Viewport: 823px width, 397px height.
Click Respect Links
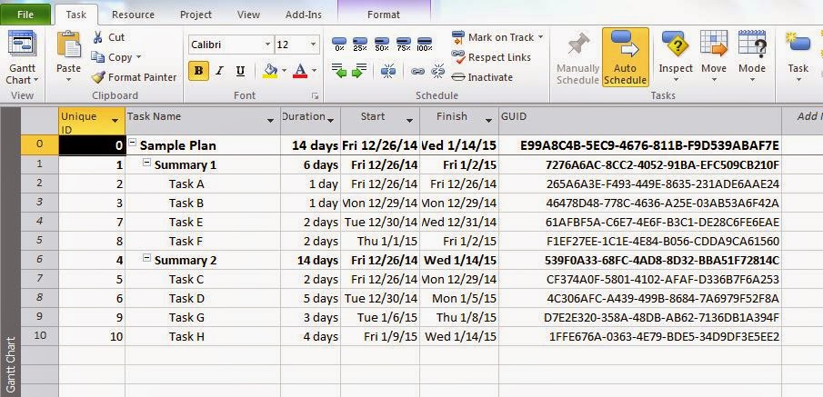pyautogui.click(x=491, y=57)
